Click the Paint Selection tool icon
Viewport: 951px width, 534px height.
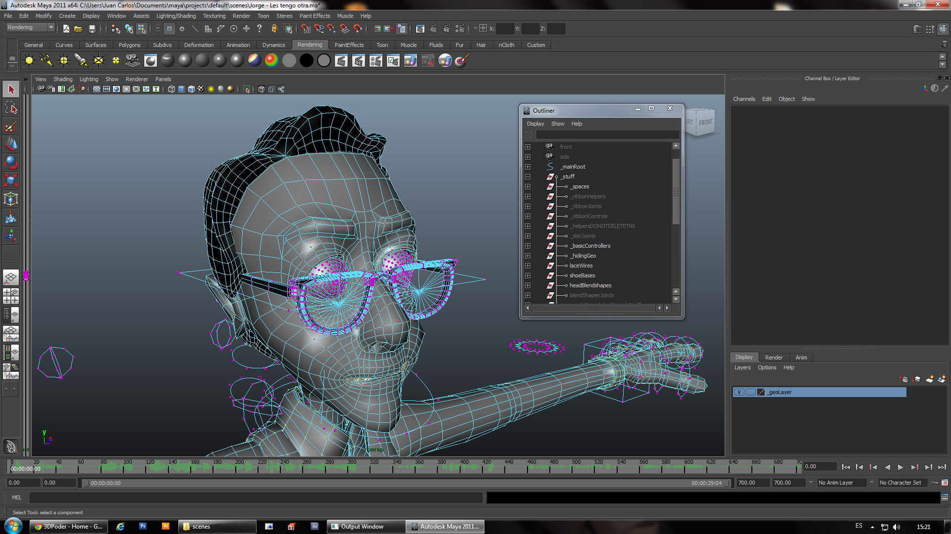click(11, 126)
